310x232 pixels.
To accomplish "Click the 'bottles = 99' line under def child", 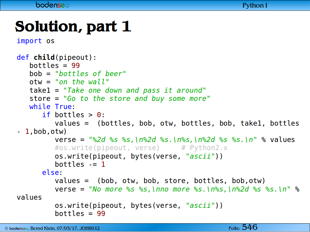I will pos(54,66).
